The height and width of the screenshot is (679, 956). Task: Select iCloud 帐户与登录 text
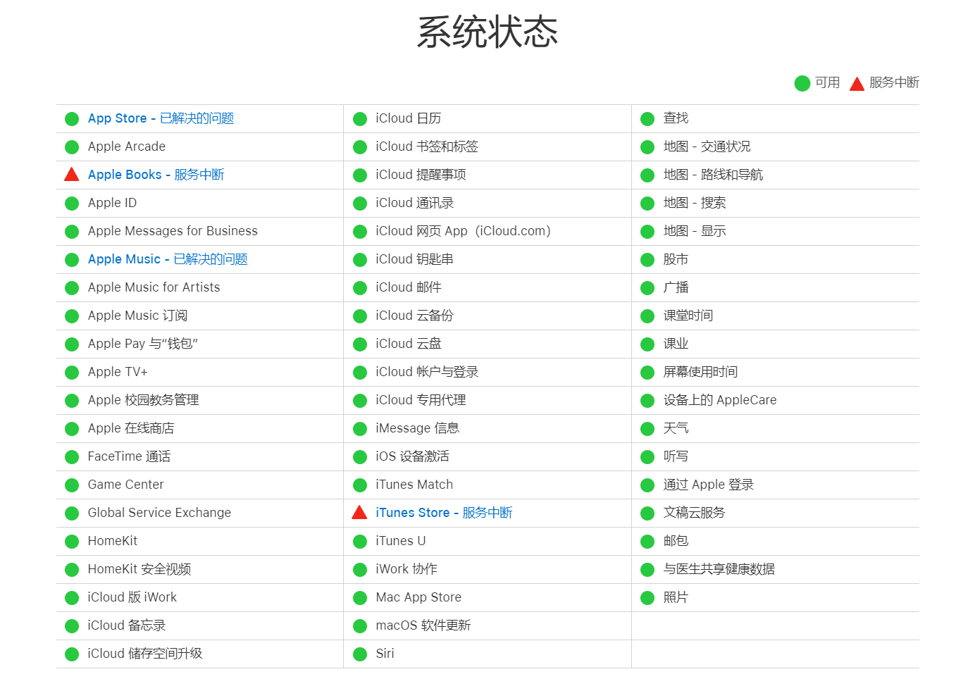pos(427,372)
